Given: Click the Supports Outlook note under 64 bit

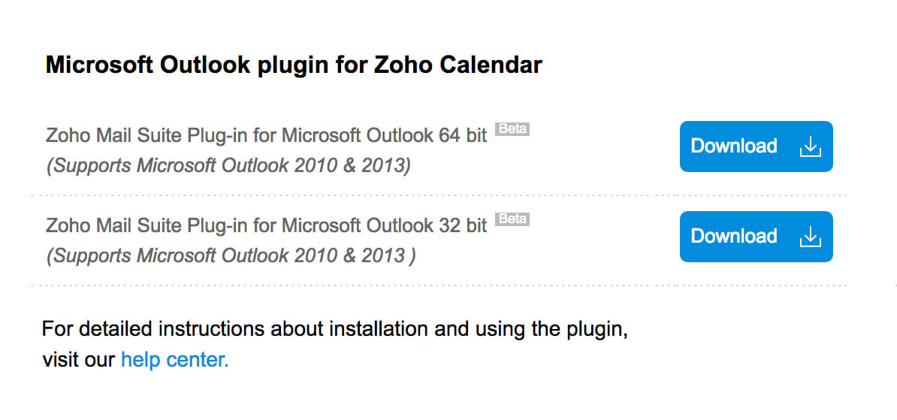Looking at the screenshot, I should click(228, 165).
